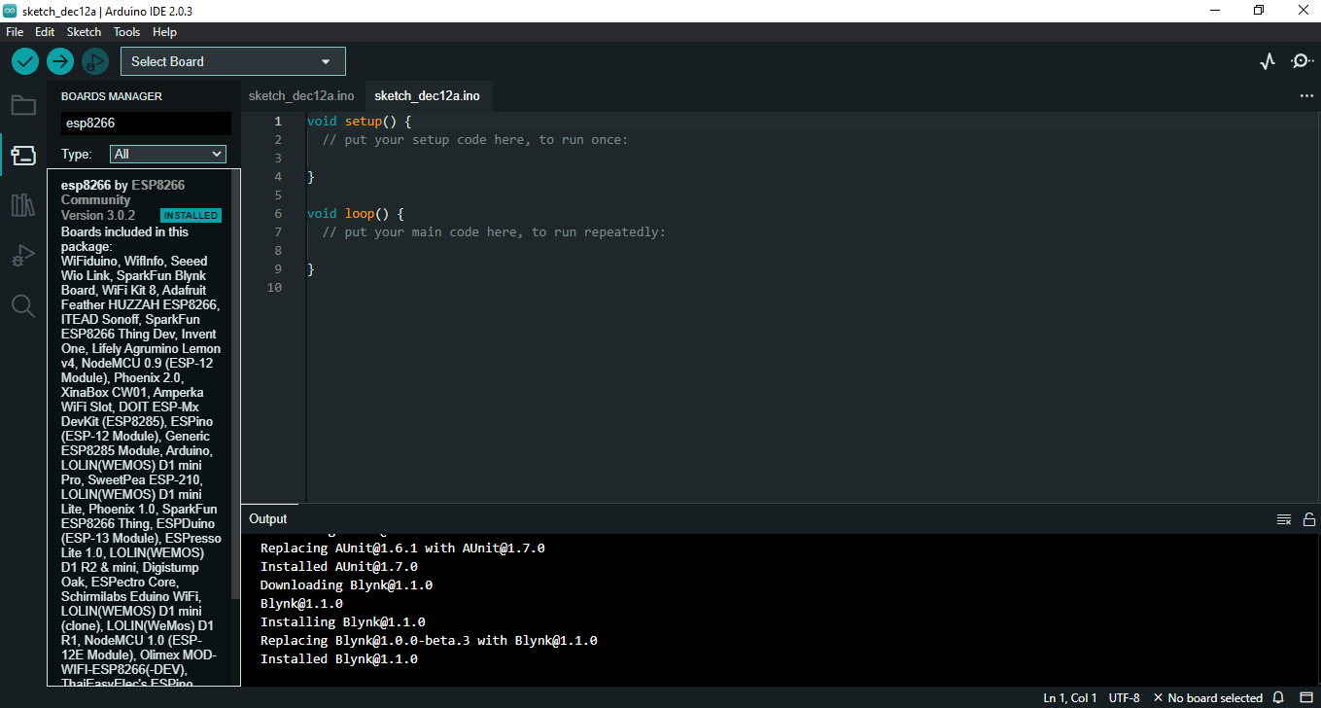Click the 'void loop() {' code line
The image size is (1321, 708).
(x=355, y=214)
